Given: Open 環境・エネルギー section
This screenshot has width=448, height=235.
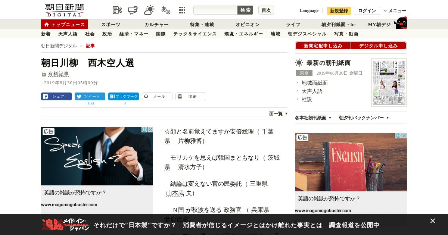Looking at the screenshot, I should point(244,34).
